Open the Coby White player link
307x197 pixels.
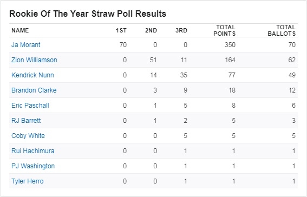tap(28, 136)
